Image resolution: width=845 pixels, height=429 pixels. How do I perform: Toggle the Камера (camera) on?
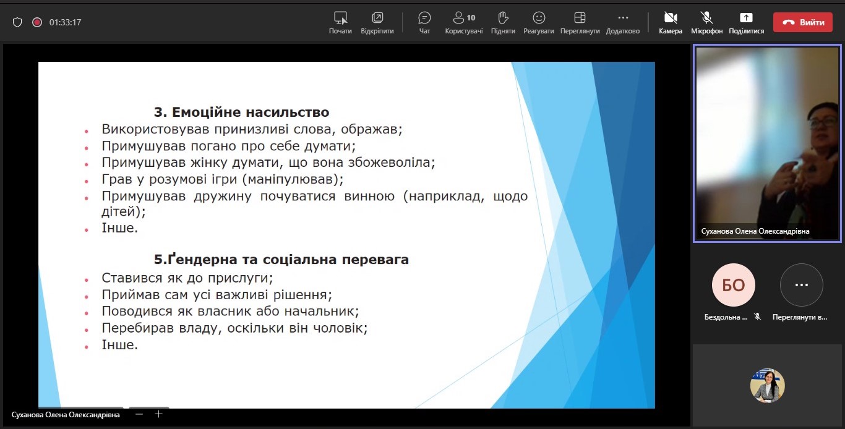click(x=670, y=22)
